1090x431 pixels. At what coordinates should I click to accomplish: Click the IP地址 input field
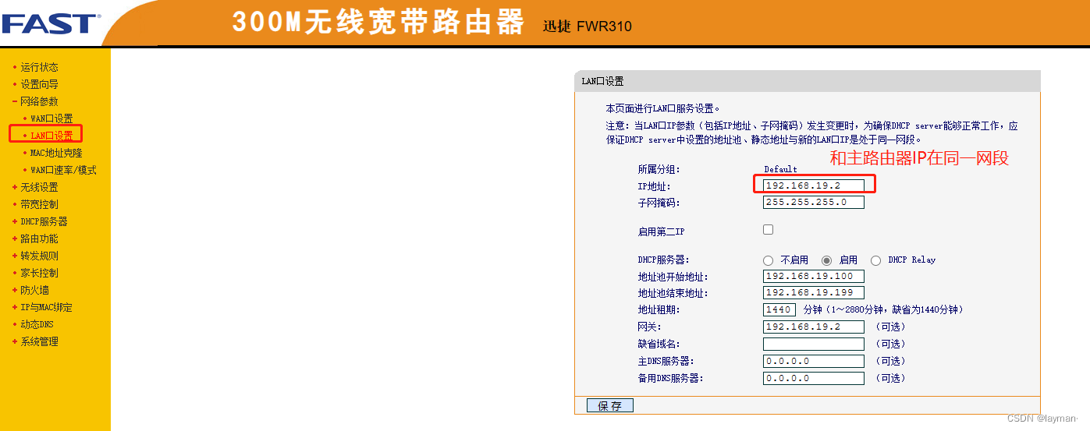814,185
